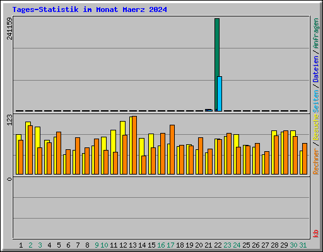Screen dimensions: 323x252
Task: Click the chart title 'Tages-Statistik im Monat Maerz 2024'
Action: pyautogui.click(x=90, y=9)
